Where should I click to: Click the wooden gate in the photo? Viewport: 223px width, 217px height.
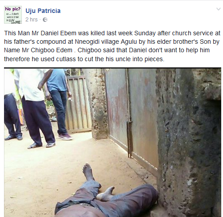pyautogui.click(x=78, y=104)
